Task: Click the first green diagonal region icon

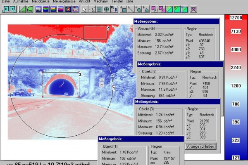Action: [x=169, y=9]
